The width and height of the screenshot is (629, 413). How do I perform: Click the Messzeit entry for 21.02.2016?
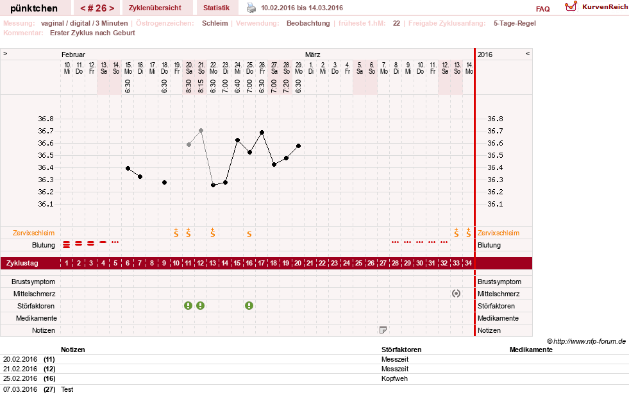coord(395,369)
